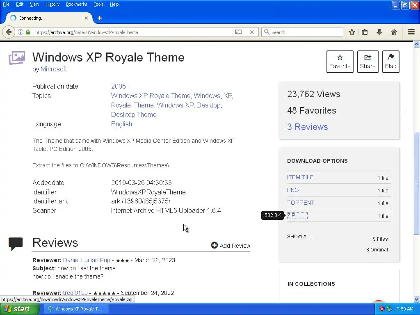Image resolution: width=420 pixels, height=315 pixels.
Task: Download the ZIP file
Action: pos(291,215)
